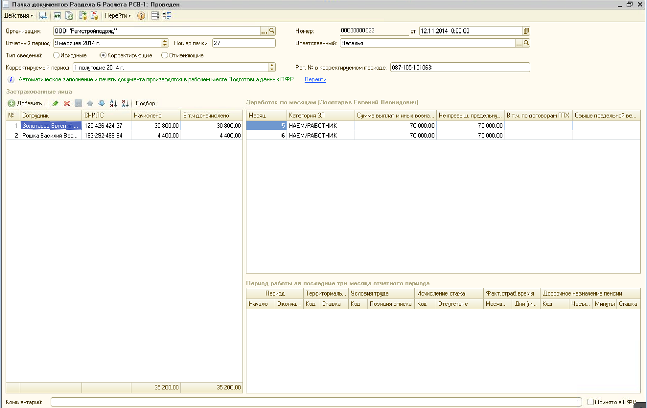Select the Отменяющие radio button
The height and width of the screenshot is (408, 647).
tap(164, 55)
